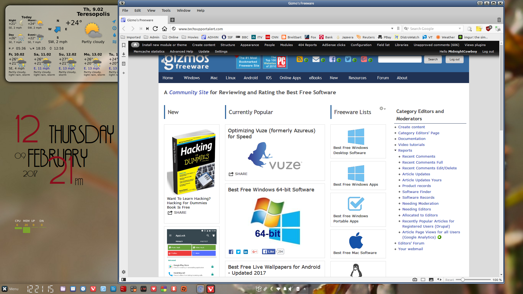The width and height of the screenshot is (523, 294).
Task: Toggle page tiling in the status bar
Action: point(423,280)
